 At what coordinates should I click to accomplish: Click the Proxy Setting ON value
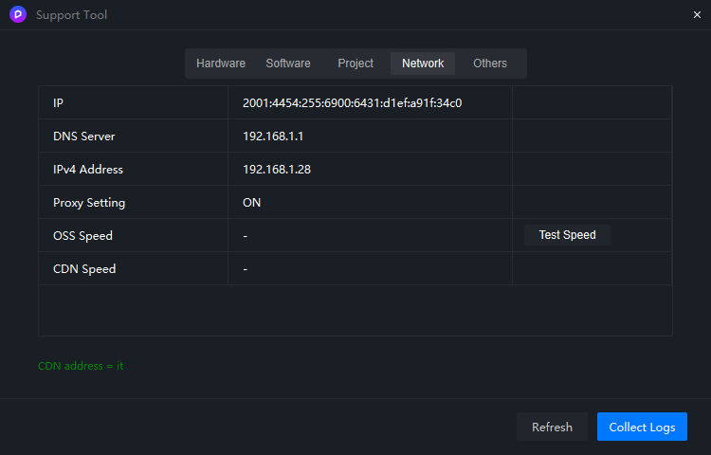coord(251,202)
